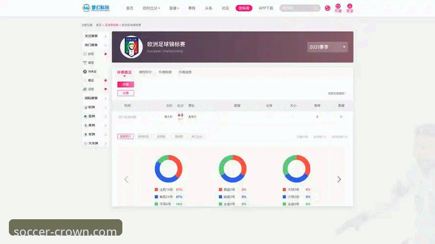Click the search magnifier icon in the search box

click(316, 8)
